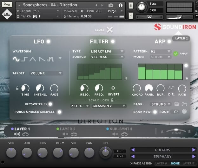Open arp Mode Strum dropdown
Image resolution: width=198 pixels, height=168 pixels.
point(160,57)
